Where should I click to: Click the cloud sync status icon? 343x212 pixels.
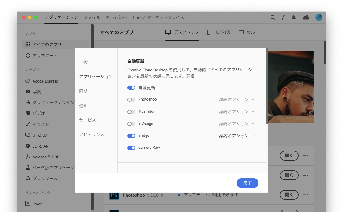306,17
